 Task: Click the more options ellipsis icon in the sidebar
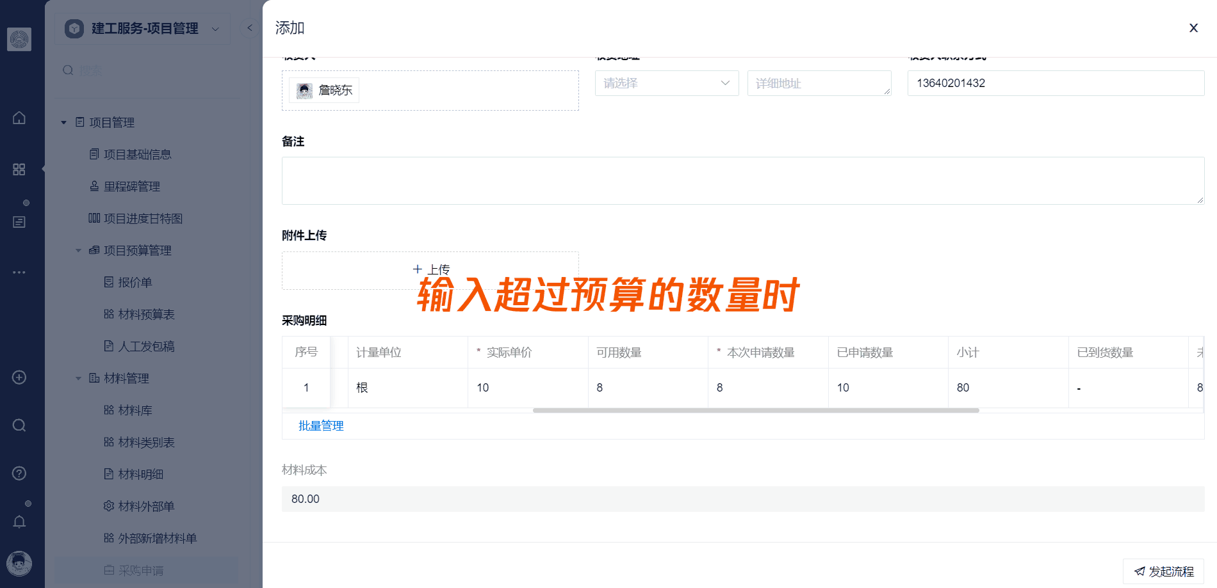[x=19, y=272]
